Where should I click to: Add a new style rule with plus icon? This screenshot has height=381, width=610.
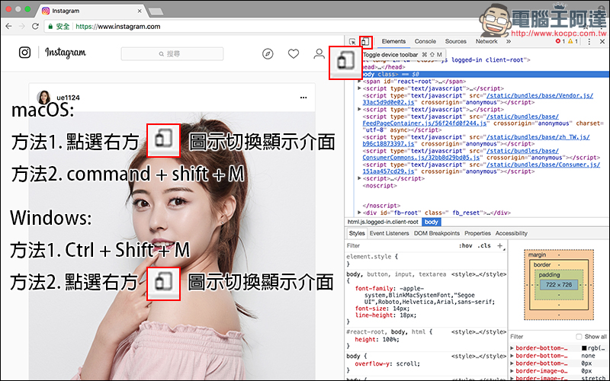tap(500, 245)
